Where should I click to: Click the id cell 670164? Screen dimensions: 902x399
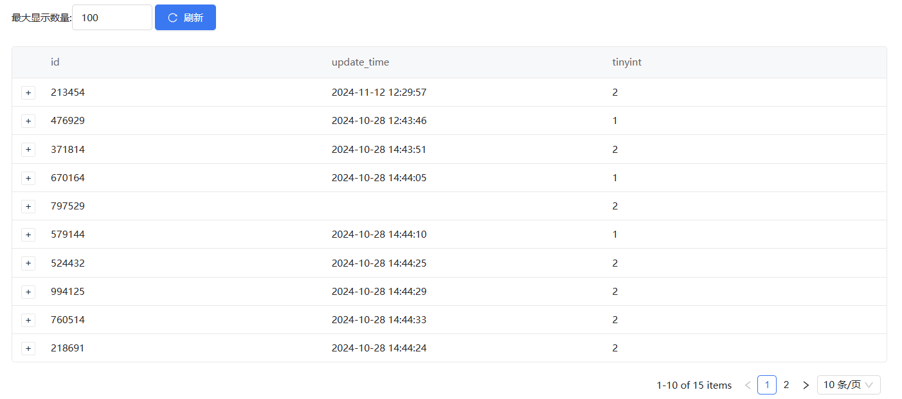pos(68,178)
